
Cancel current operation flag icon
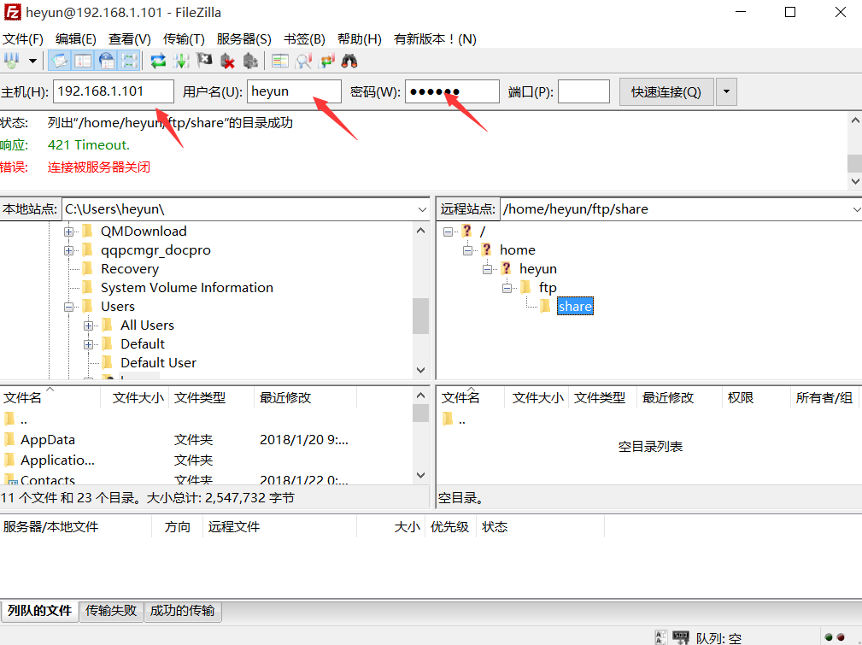click(x=204, y=61)
